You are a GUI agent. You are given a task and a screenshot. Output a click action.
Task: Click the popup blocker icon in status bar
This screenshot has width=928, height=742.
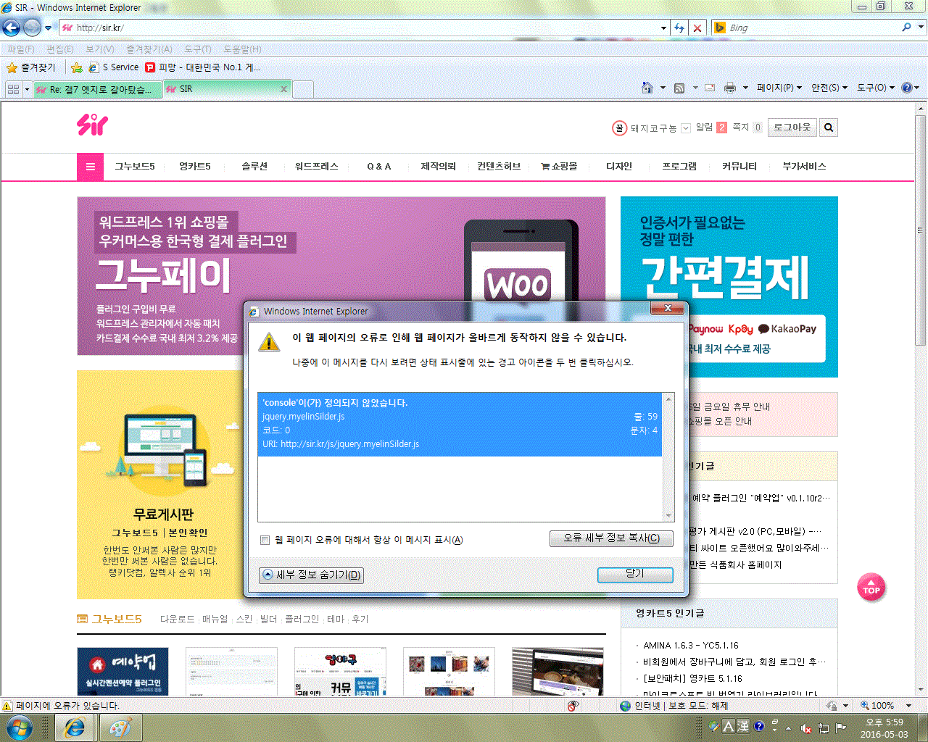[x=573, y=705]
